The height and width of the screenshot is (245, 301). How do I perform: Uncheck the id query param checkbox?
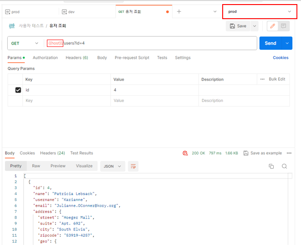coord(18,90)
